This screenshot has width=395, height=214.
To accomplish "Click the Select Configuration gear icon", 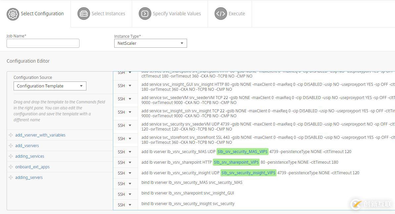I will 13,14.
